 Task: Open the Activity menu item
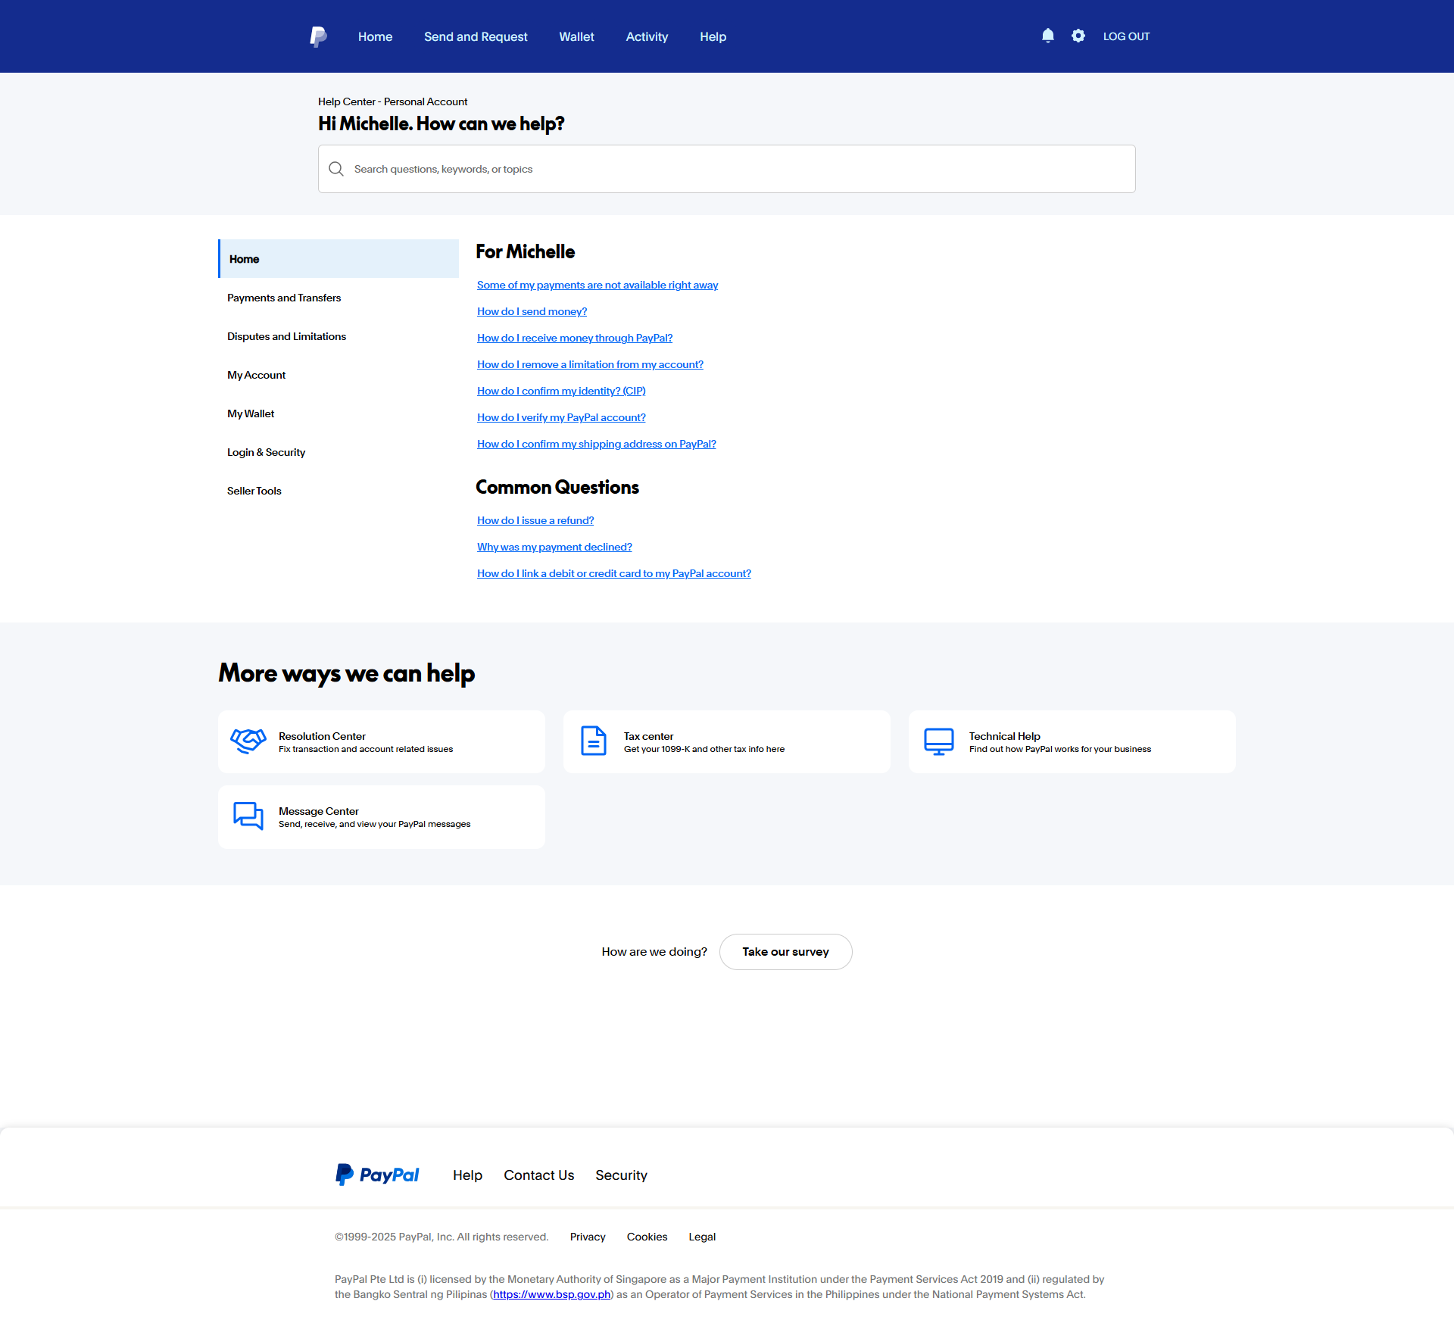tap(647, 36)
